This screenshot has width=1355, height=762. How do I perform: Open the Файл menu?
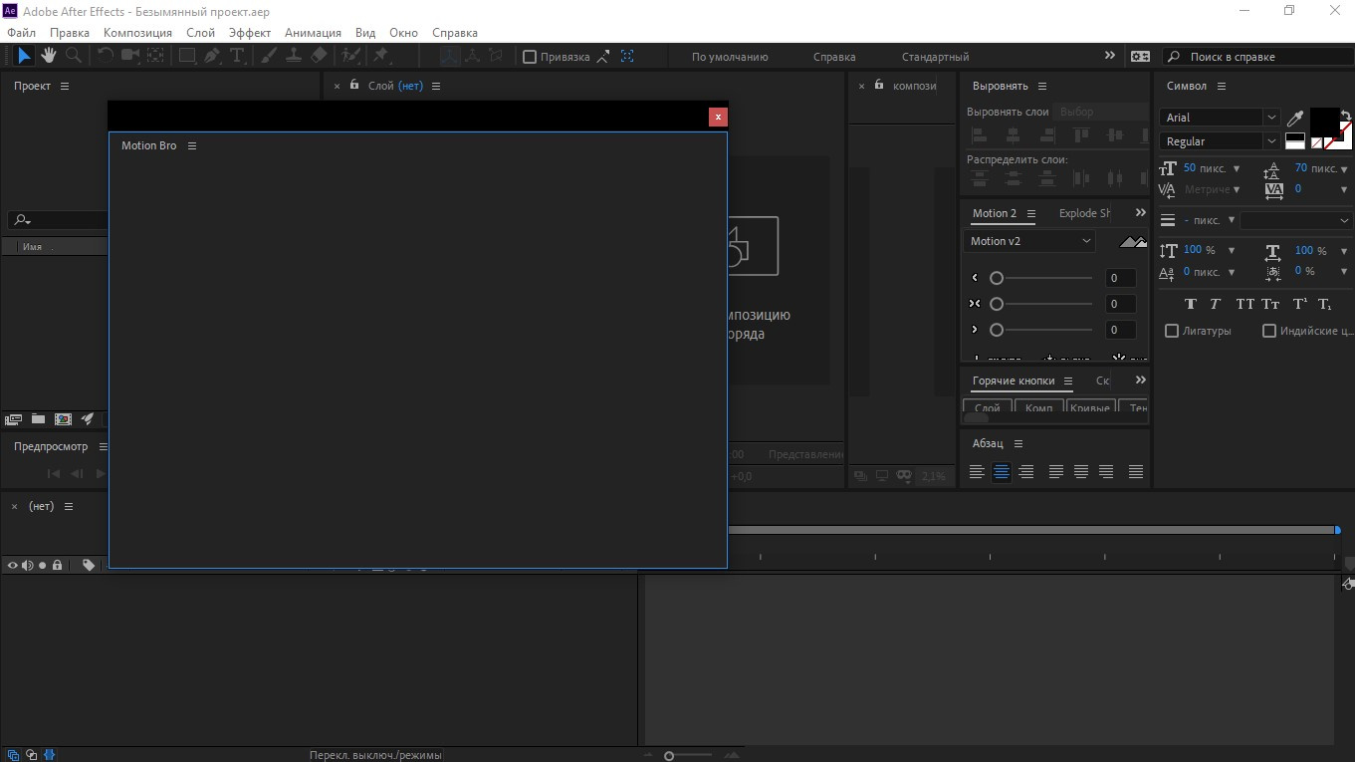(x=21, y=33)
